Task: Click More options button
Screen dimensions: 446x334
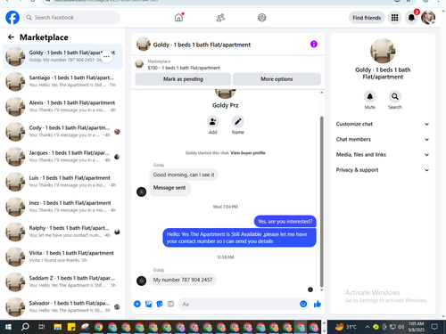Action: (277, 79)
